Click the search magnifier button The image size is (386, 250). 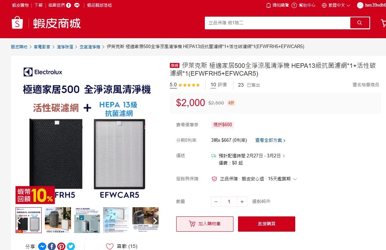coord(360,23)
